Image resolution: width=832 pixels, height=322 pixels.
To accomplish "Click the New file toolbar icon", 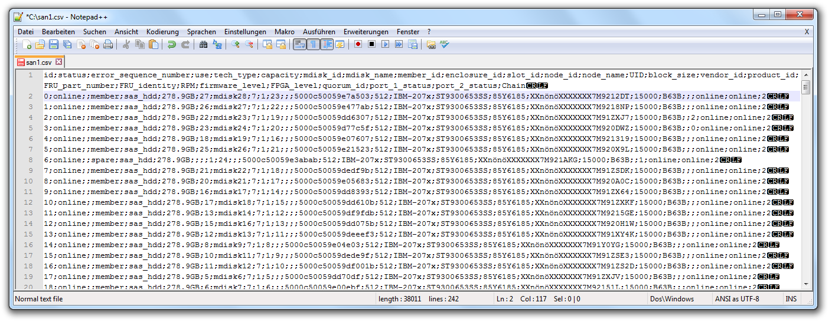I will click(27, 44).
